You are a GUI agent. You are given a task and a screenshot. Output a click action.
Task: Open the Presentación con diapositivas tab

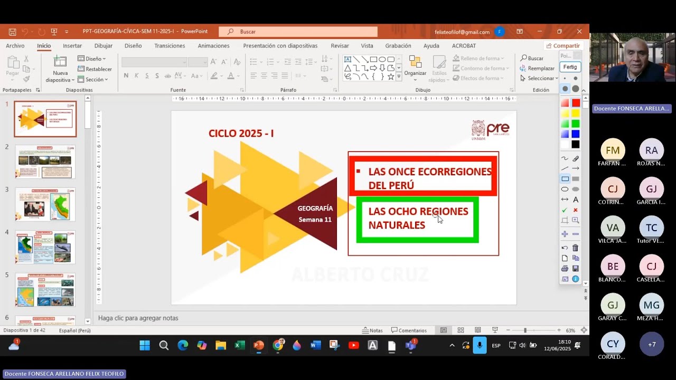[280, 46]
